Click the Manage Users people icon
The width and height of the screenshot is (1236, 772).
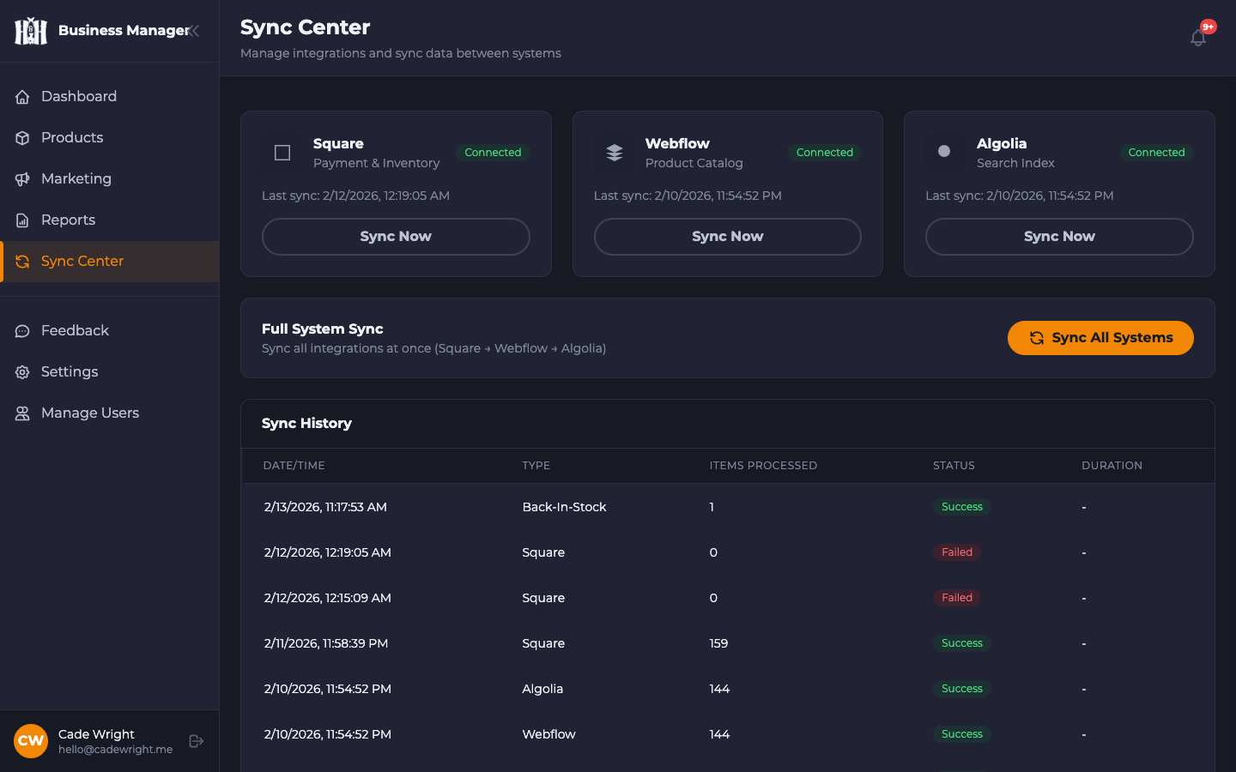coord(22,413)
